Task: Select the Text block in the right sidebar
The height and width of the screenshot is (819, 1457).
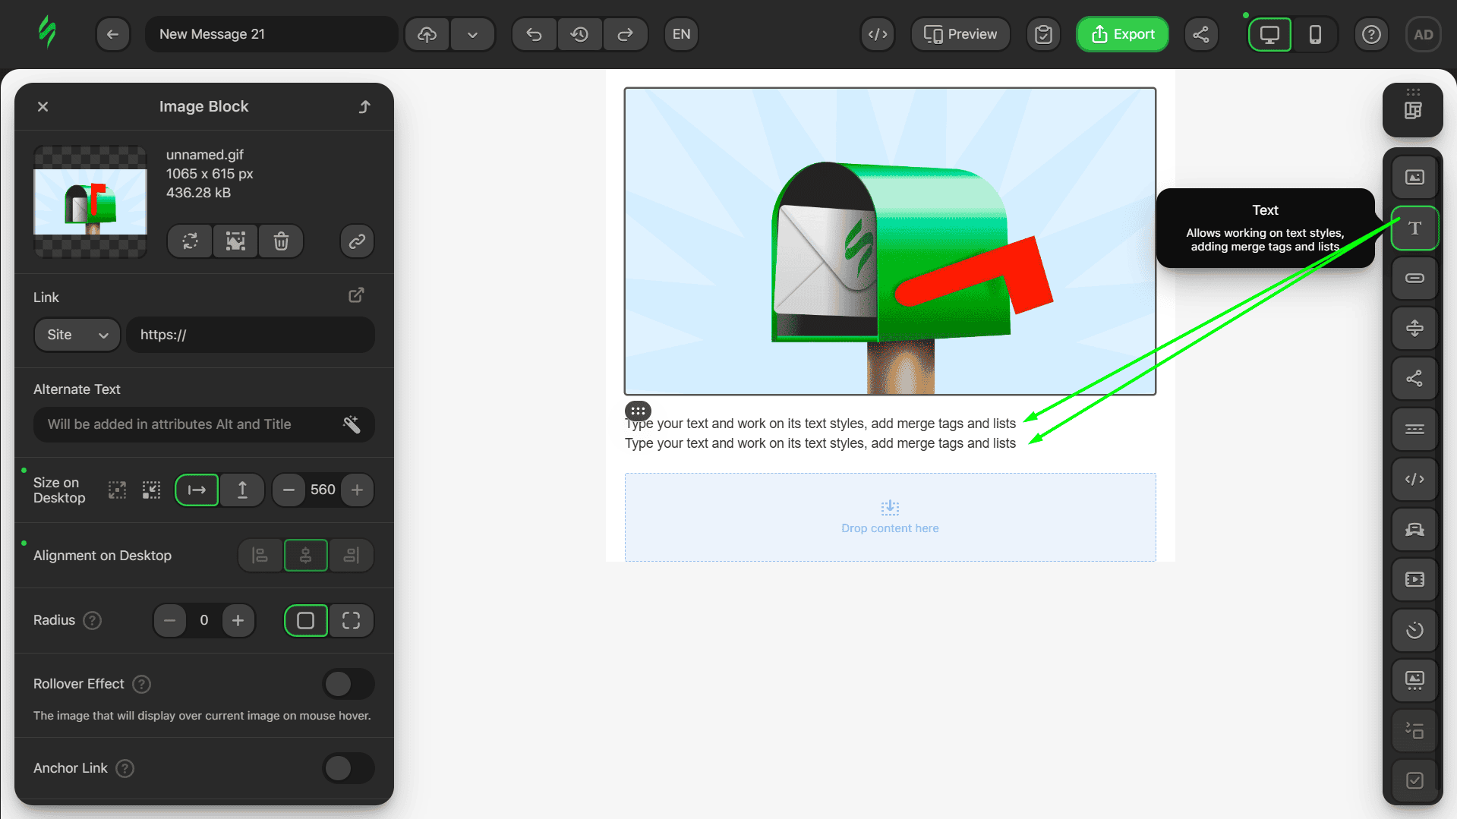Action: (x=1414, y=228)
